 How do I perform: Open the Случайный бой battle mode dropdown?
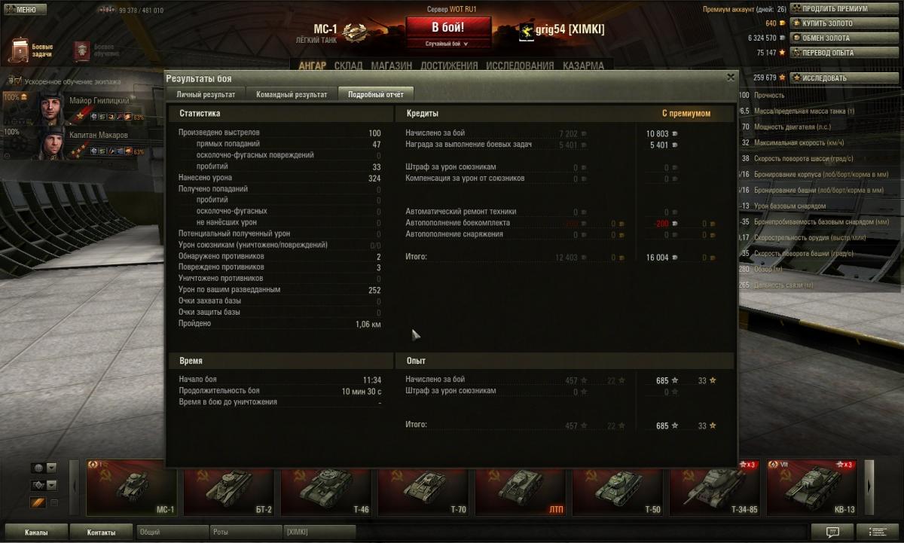pos(447,44)
